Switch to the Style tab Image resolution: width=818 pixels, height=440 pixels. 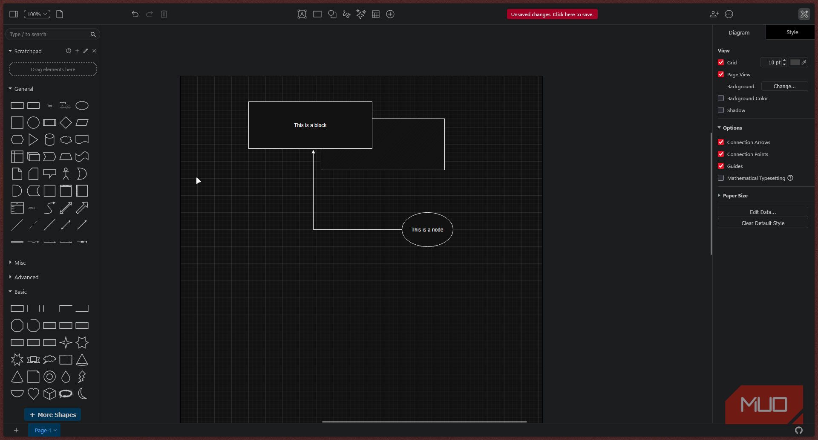point(792,32)
